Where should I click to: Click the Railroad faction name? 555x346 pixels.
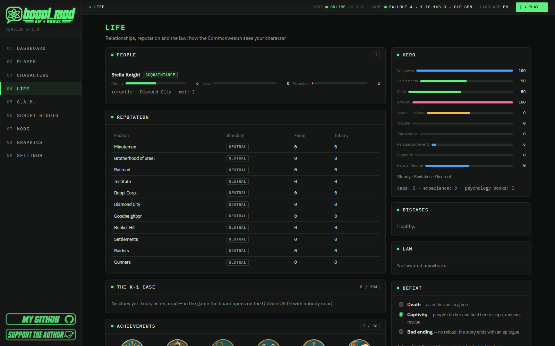pos(122,170)
